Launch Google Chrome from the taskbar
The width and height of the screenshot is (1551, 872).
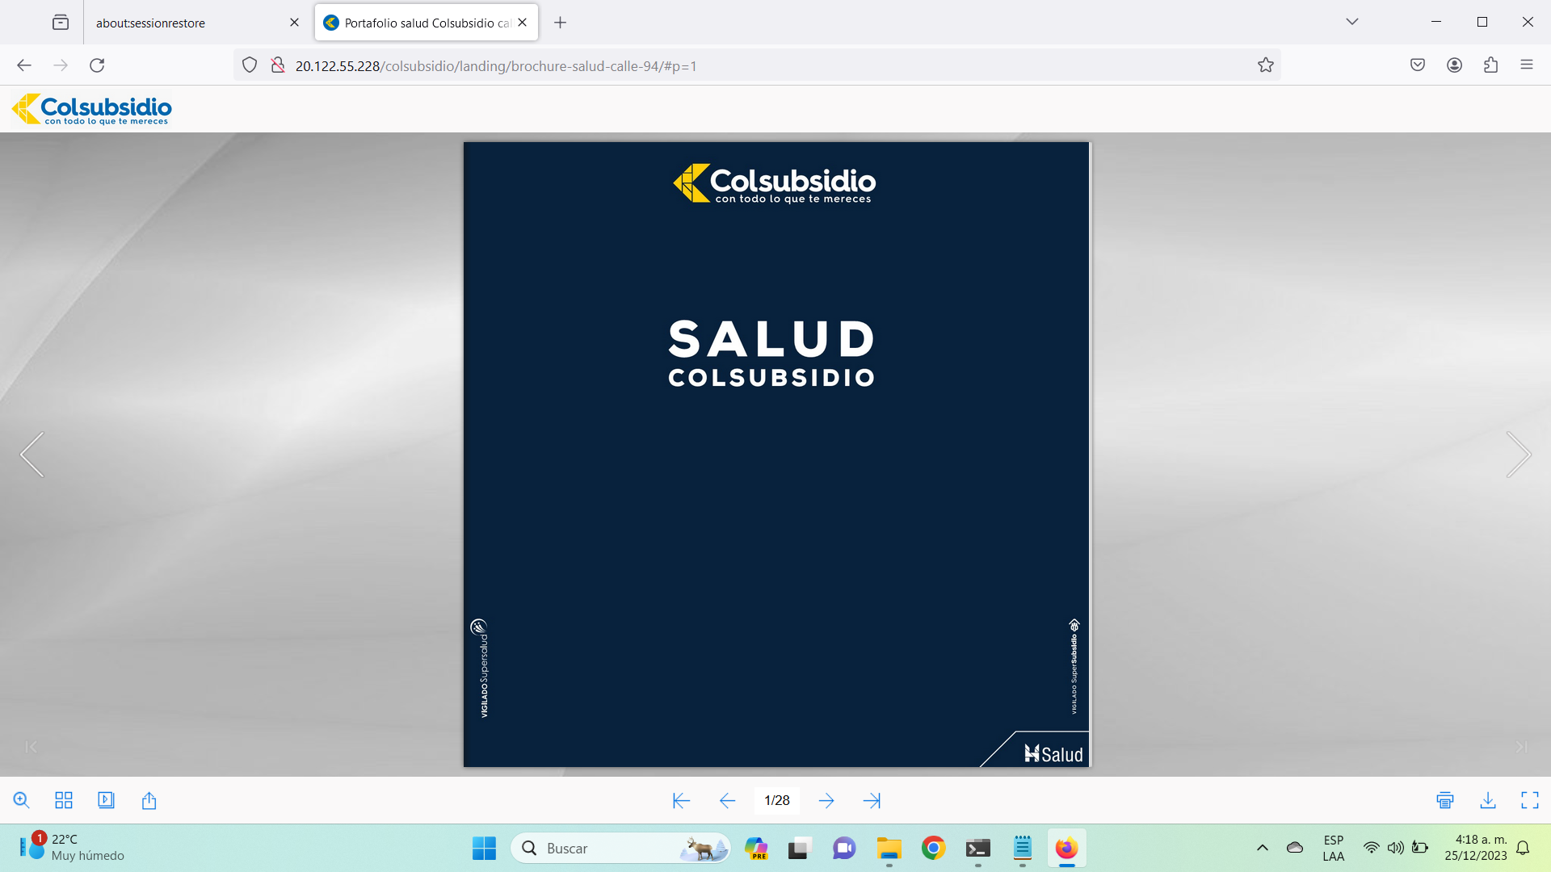coord(933,849)
